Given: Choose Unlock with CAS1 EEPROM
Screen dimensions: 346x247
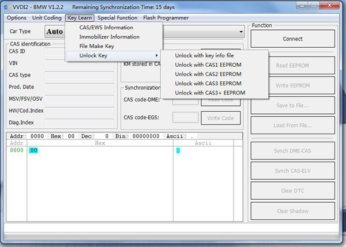Looking at the screenshot, I should tap(208, 65).
